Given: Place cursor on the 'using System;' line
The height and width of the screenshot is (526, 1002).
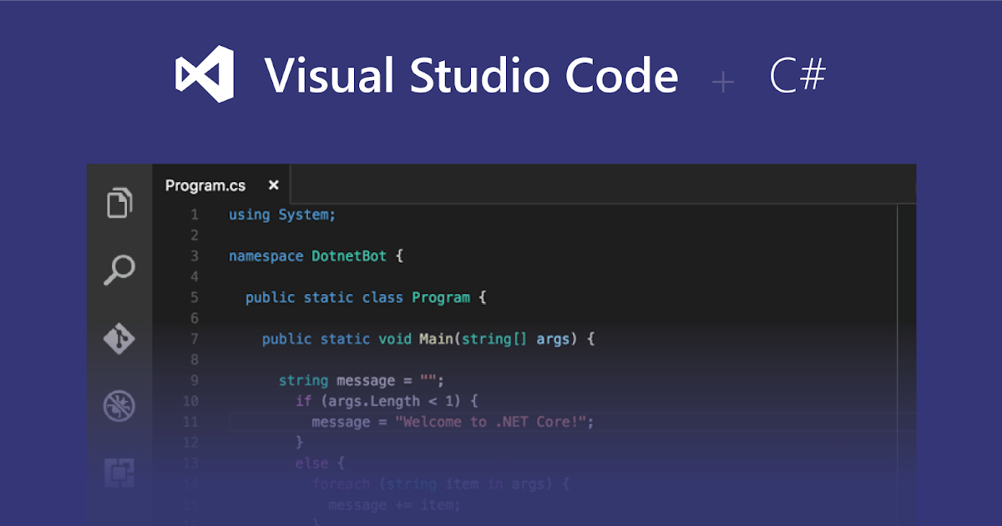Looking at the screenshot, I should coord(281,215).
